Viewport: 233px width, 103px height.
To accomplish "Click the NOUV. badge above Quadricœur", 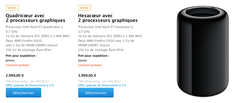I will click(x=12, y=8).
